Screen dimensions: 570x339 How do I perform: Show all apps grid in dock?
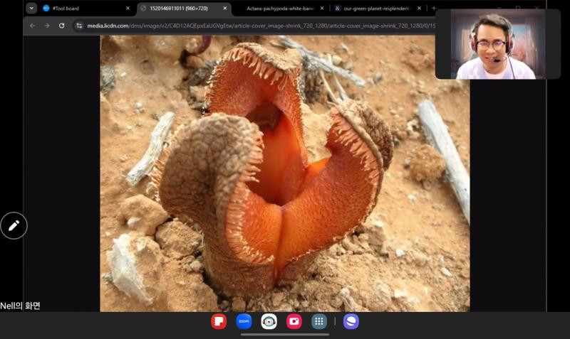coord(319,321)
